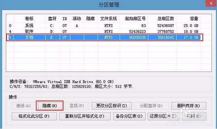This screenshot has width=217, height=129.
Task: Click the C/H/S 7832/255/63 info line
Action: coord(71,86)
